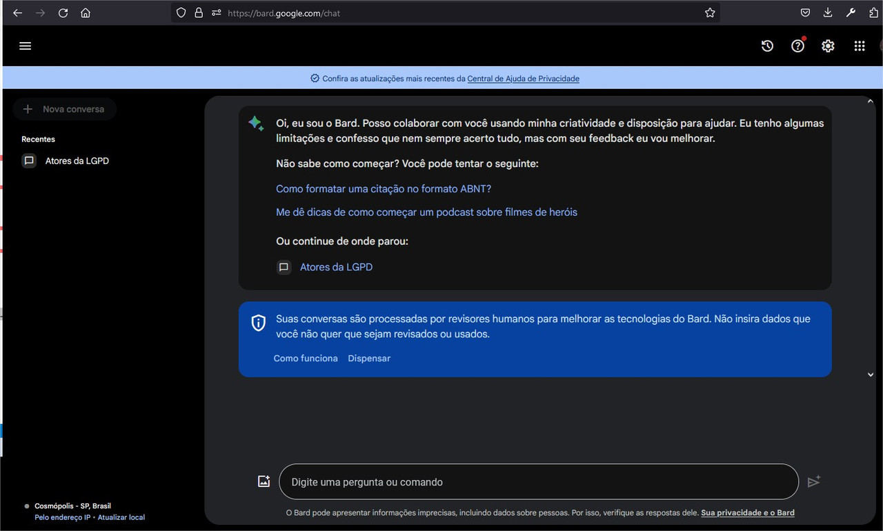Click the checkmark icon in privacy banner
883x531 pixels.
point(315,79)
